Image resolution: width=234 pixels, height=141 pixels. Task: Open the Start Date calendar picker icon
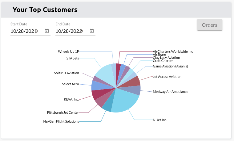coord(47,31)
